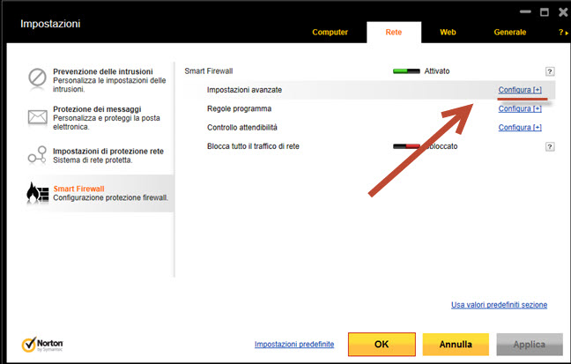Configure Impostazioni avanzate

click(520, 90)
